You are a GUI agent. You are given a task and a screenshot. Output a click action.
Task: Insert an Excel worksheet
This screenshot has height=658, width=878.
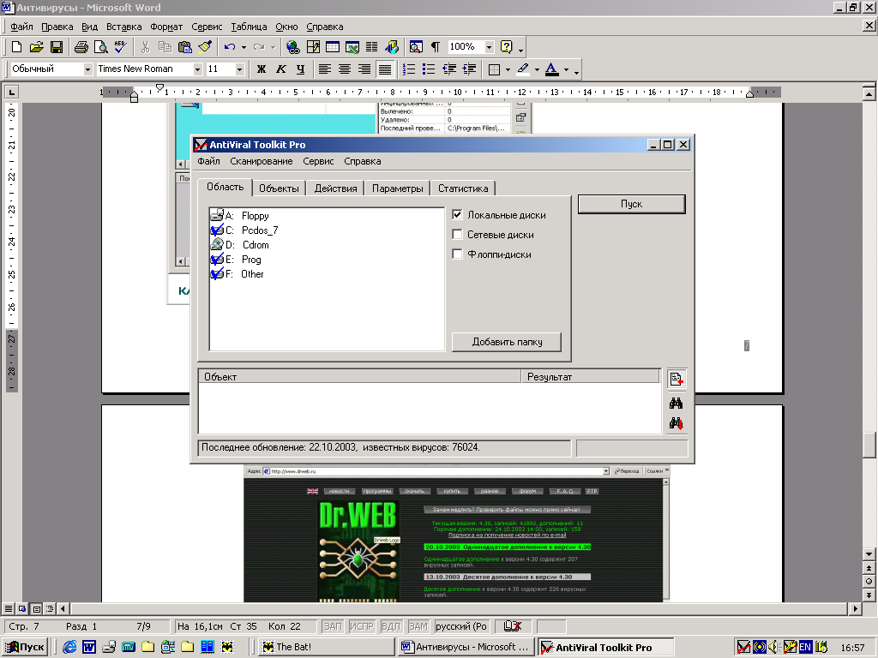pyautogui.click(x=352, y=47)
